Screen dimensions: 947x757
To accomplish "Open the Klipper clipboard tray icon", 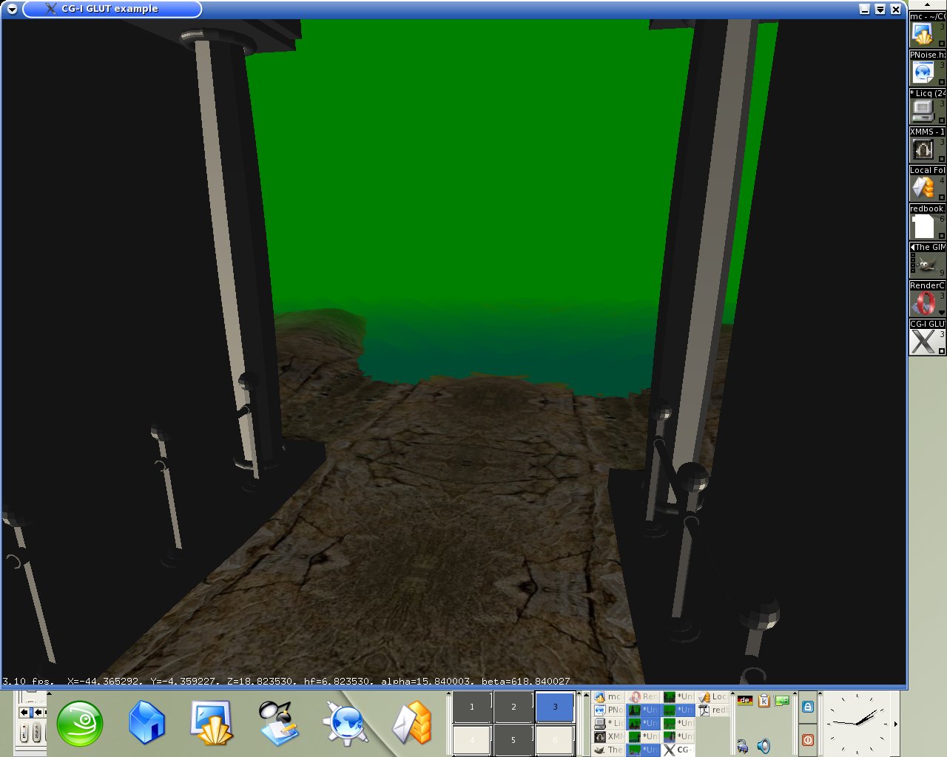I will (764, 700).
